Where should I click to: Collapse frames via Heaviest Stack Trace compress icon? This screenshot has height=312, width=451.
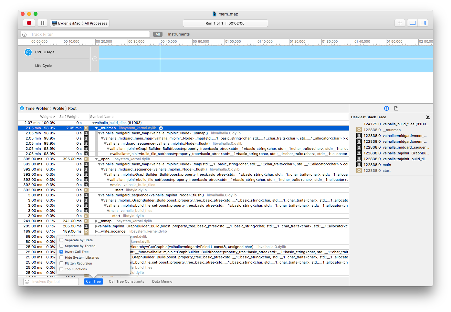428,117
